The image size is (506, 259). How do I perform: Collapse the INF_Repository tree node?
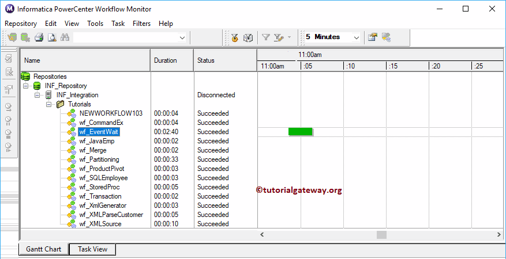click(25, 86)
